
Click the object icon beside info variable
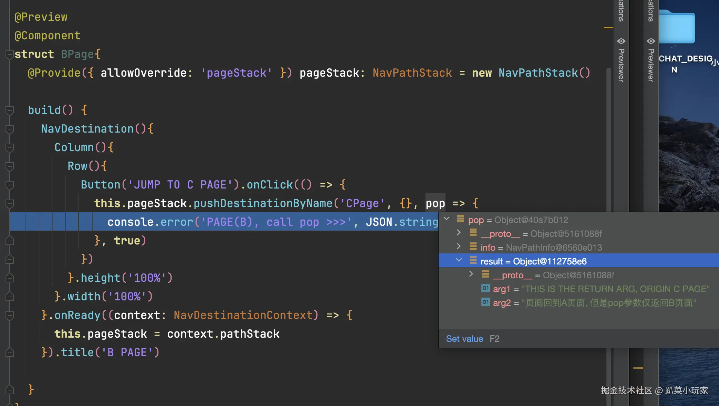pos(473,246)
